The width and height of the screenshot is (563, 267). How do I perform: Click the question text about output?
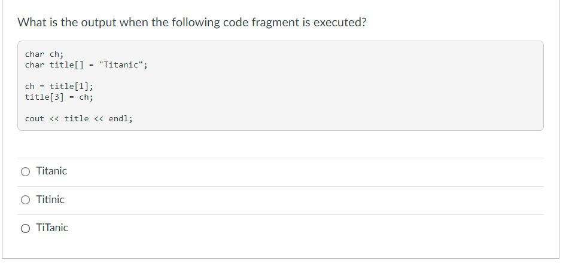tap(192, 22)
